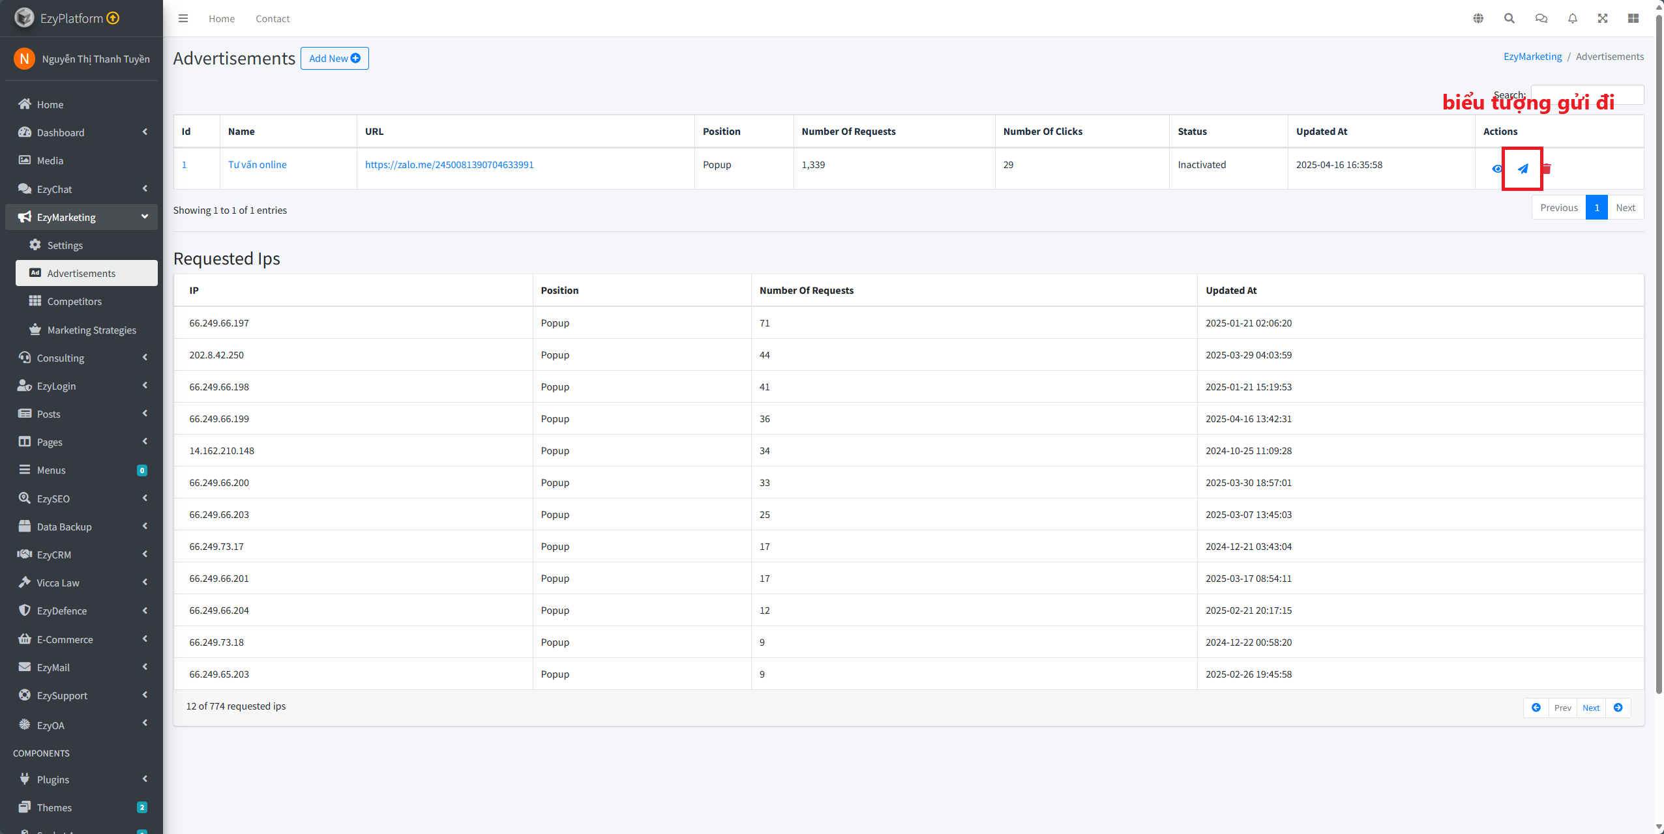1664x834 pixels.
Task: Open Themes in the sidebar
Action: click(82, 807)
